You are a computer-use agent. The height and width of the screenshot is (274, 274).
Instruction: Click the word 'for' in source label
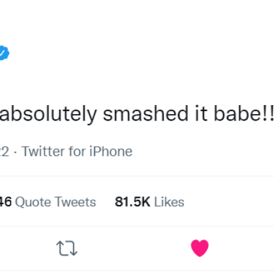(77, 151)
